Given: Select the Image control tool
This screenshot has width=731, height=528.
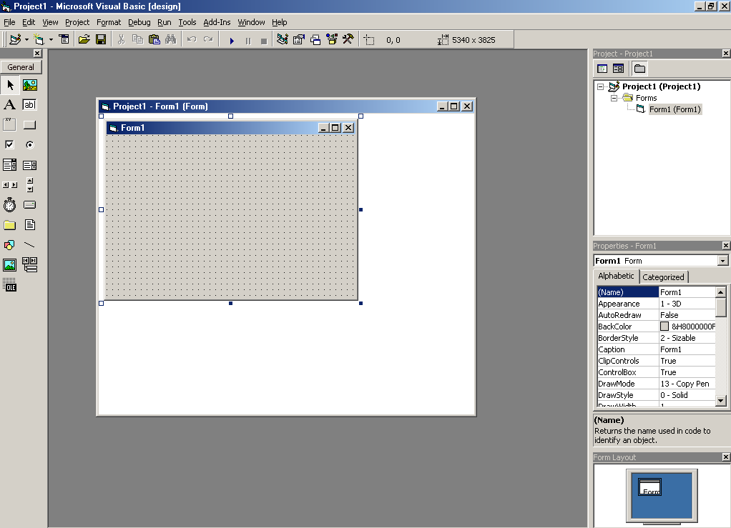Looking at the screenshot, I should [10, 265].
